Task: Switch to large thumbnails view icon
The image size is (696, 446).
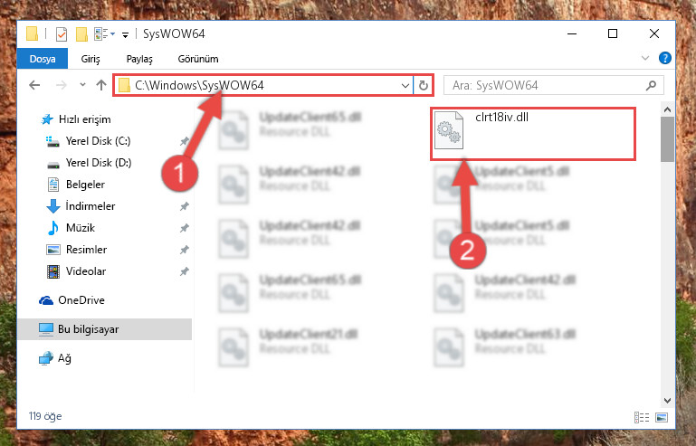Action: [662, 417]
